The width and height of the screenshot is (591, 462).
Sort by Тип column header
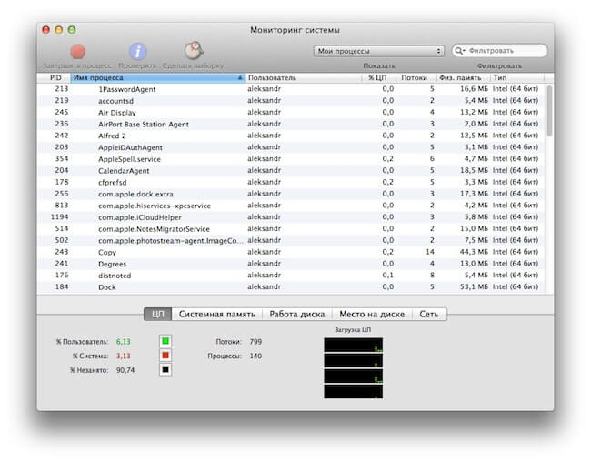(x=517, y=77)
